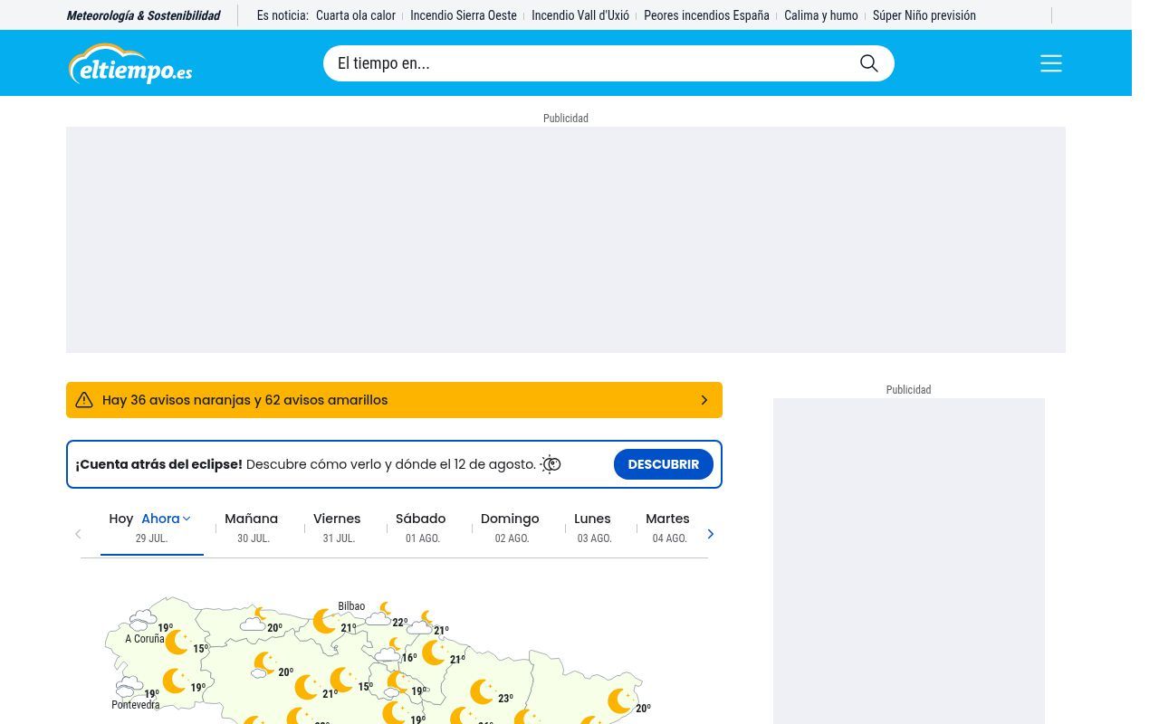Screen dimensions: 1159x724
Task: Open Cuarta ola calor news link
Action: tap(356, 15)
